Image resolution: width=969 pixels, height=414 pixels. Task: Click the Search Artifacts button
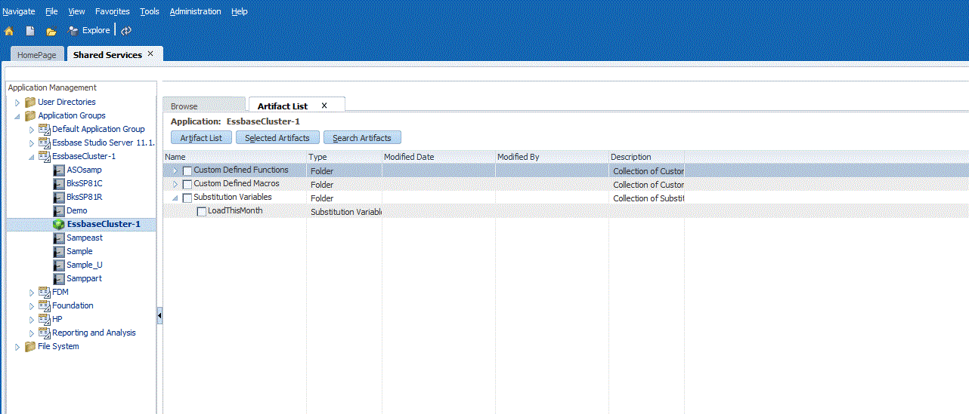(x=362, y=138)
